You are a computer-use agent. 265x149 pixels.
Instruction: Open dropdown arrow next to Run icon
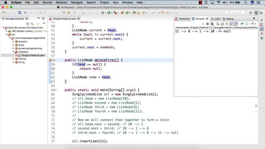click(x=111, y=13)
